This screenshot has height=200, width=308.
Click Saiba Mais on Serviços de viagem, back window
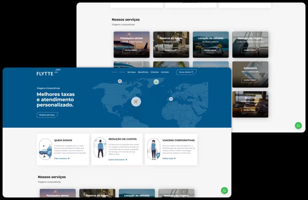(250, 50)
